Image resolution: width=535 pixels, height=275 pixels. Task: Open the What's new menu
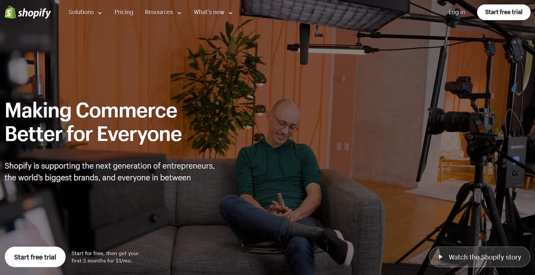213,12
